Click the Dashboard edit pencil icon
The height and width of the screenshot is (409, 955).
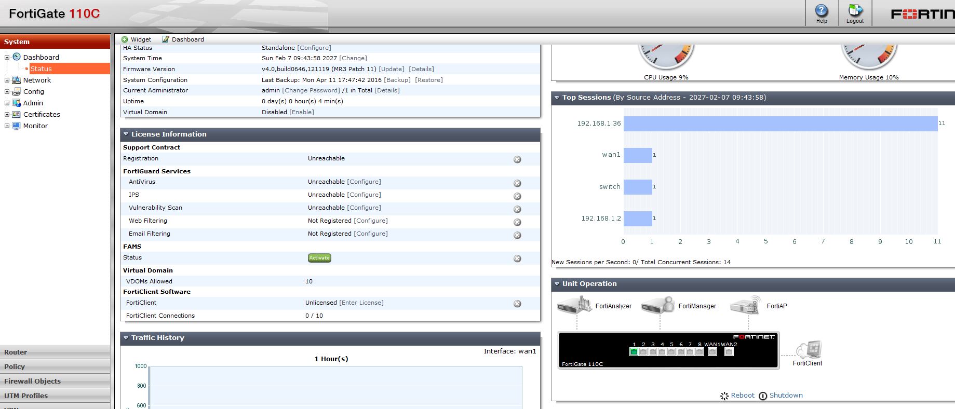pyautogui.click(x=166, y=39)
